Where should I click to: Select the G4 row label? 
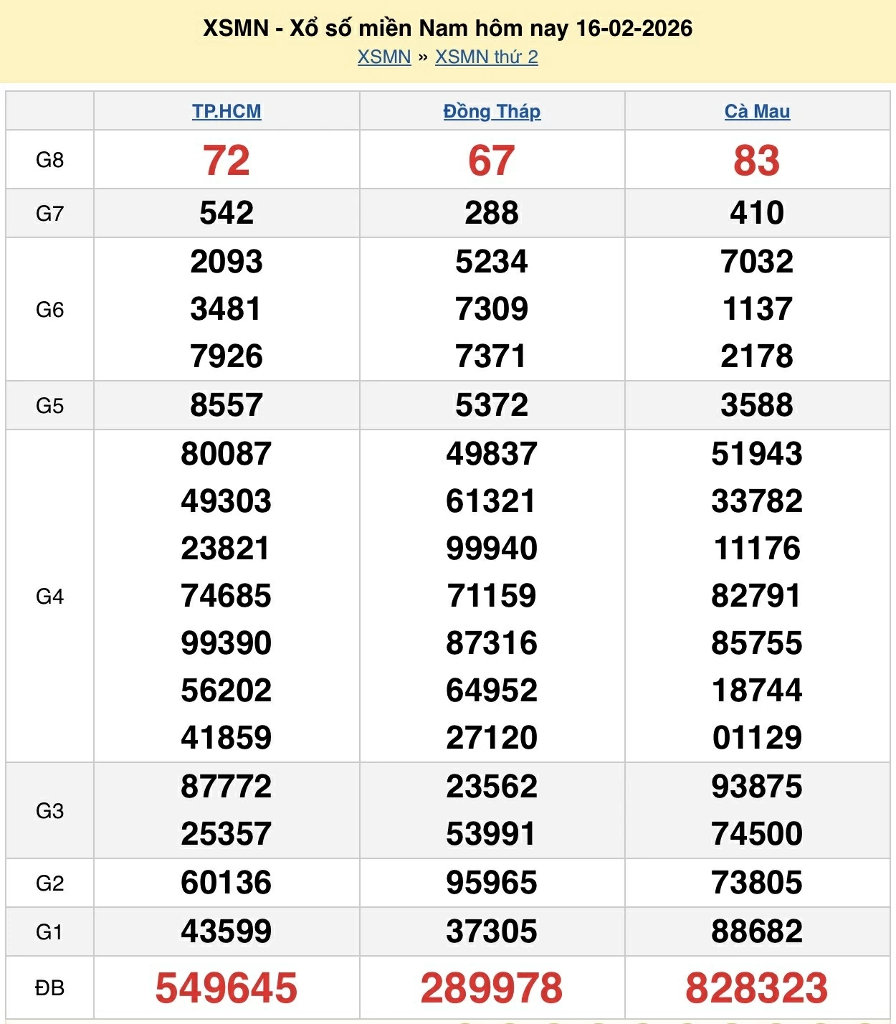point(49,597)
